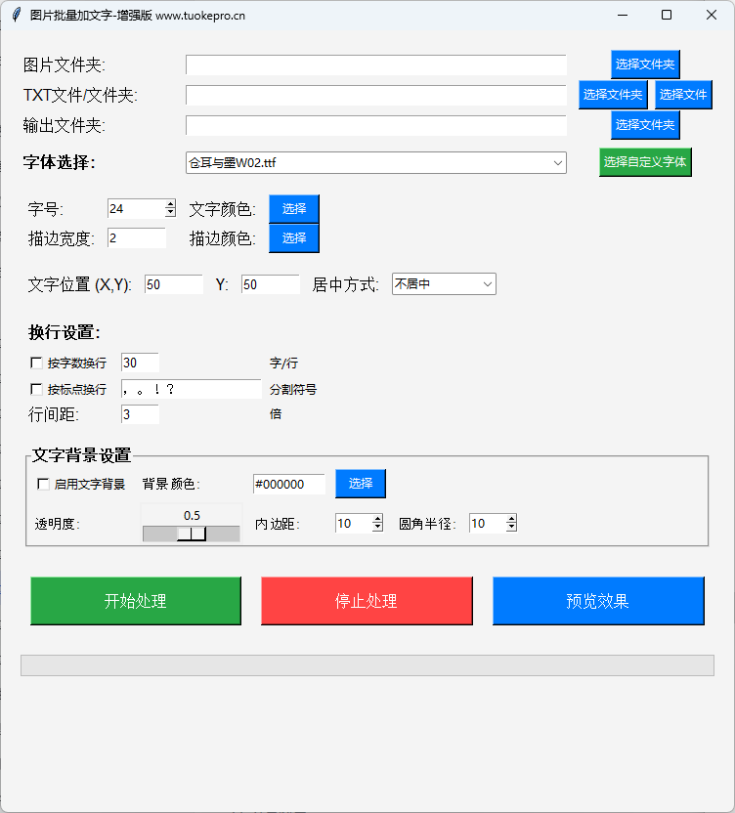Click the green 开始处理 button
This screenshot has width=735, height=813.
tap(136, 601)
